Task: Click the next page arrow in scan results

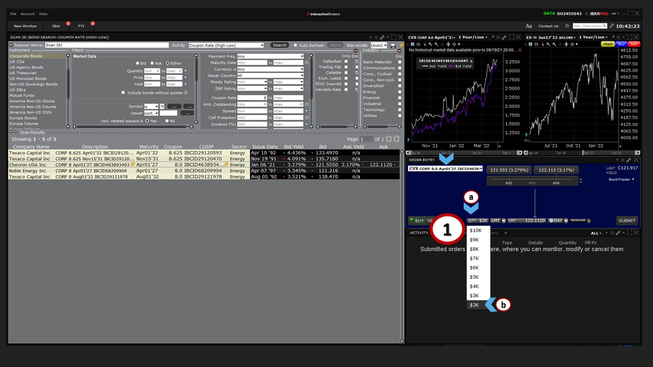Action: click(396, 139)
